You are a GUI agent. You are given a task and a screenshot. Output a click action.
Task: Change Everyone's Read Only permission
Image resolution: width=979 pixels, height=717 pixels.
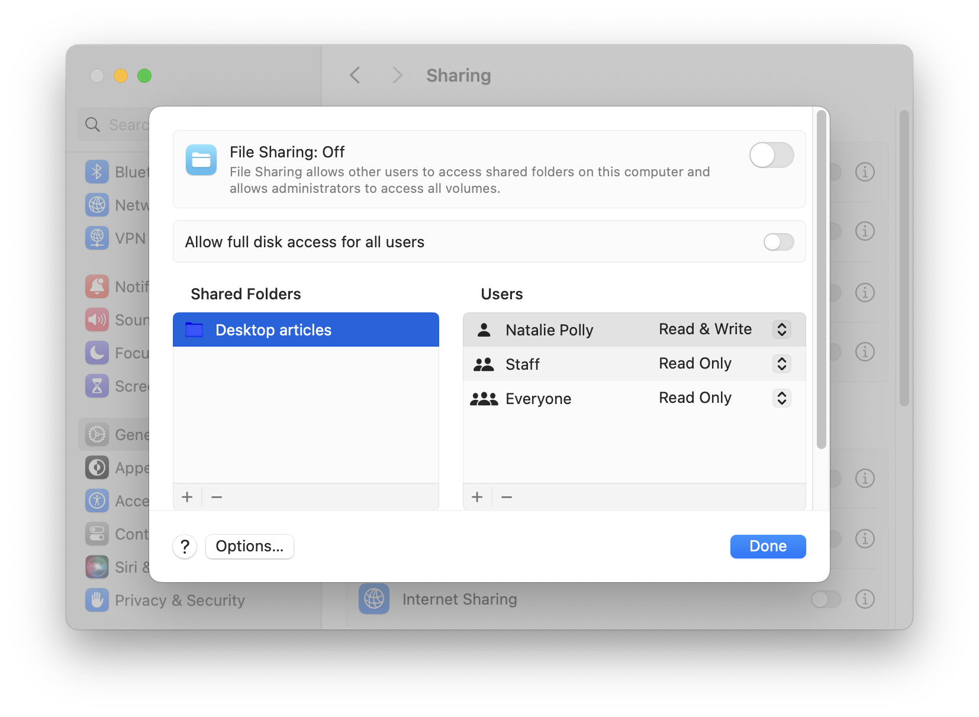(781, 398)
